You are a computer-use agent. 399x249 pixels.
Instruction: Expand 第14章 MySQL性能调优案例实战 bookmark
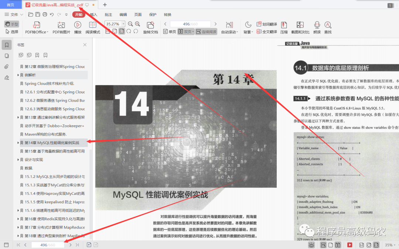click(18, 143)
